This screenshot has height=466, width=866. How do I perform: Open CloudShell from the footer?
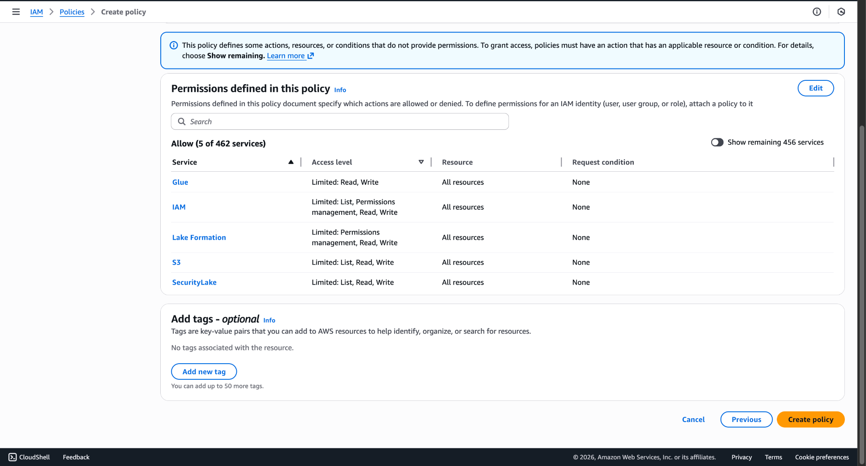point(29,457)
